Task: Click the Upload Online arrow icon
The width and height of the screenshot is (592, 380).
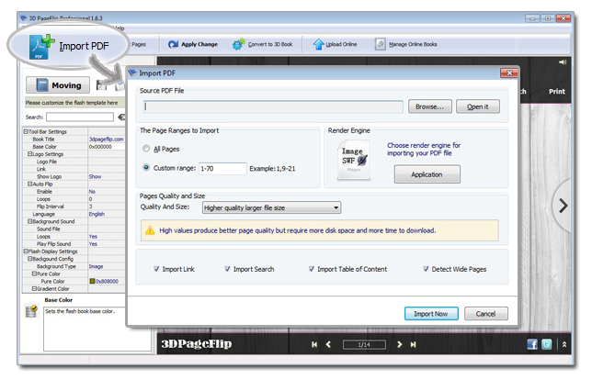Action: tap(318, 44)
